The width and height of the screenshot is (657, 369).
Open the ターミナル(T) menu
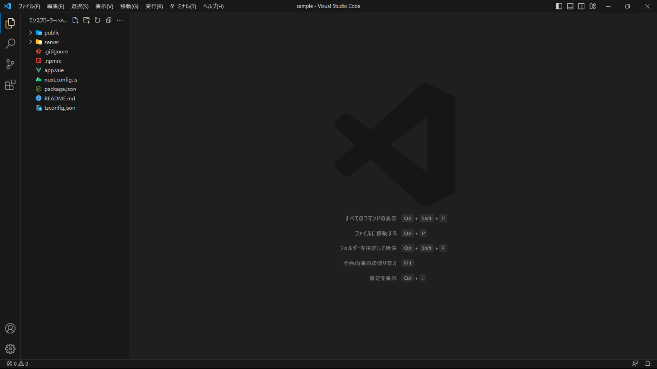point(183,6)
